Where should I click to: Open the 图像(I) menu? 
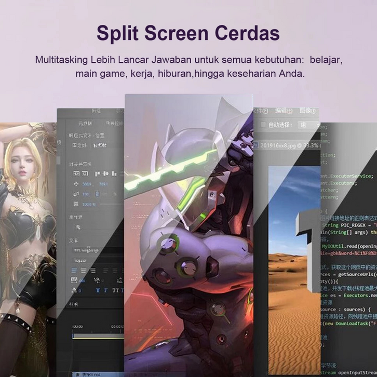pos(308,111)
